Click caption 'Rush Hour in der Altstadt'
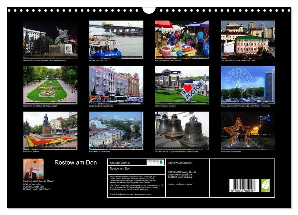The height and width of the screenshot is (215, 298). pos(100,152)
